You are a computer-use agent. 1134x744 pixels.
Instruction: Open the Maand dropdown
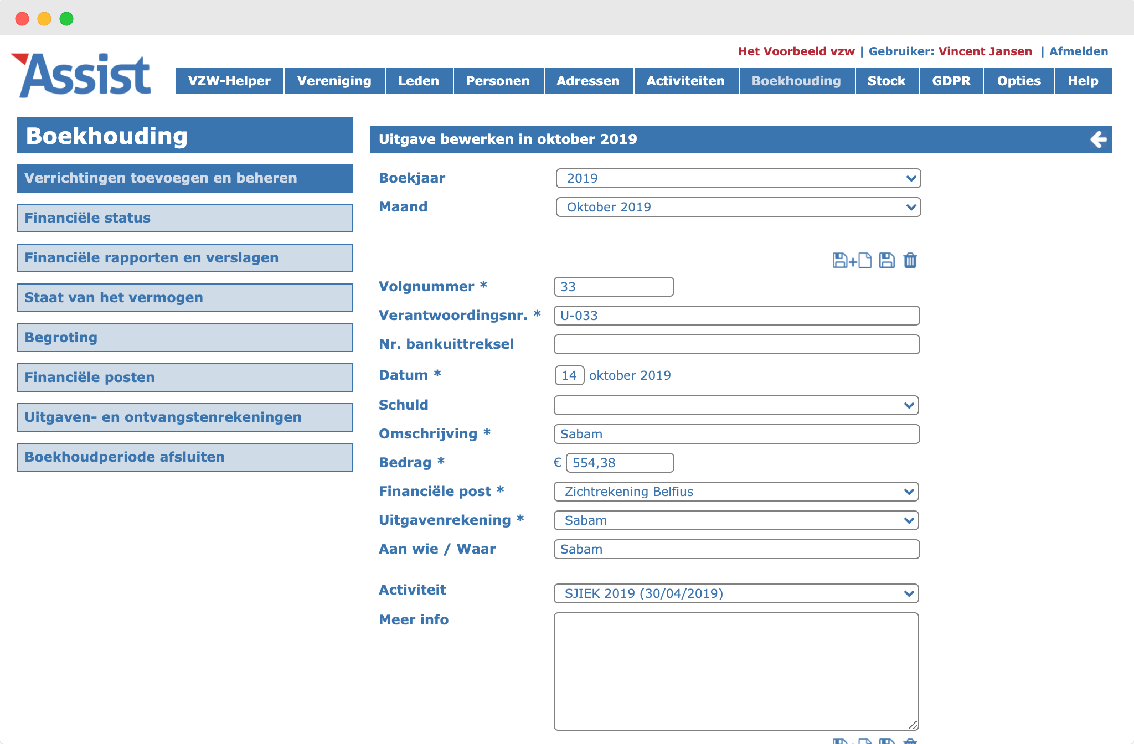738,207
